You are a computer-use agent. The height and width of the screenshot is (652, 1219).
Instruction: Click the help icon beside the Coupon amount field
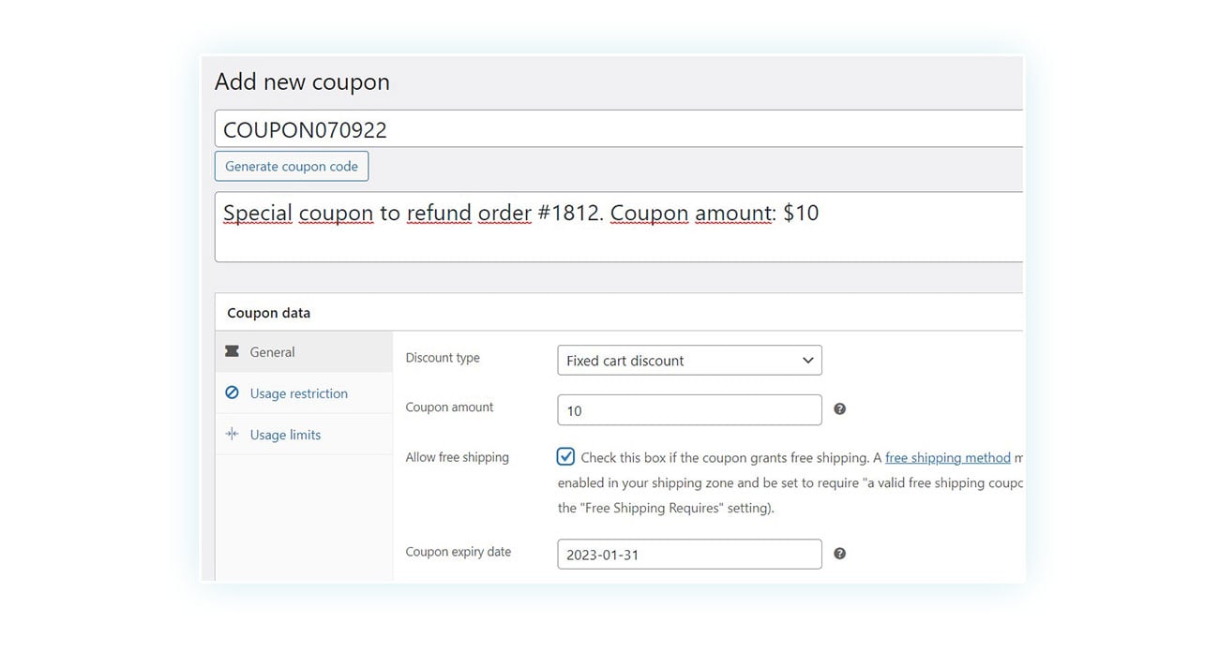(839, 408)
